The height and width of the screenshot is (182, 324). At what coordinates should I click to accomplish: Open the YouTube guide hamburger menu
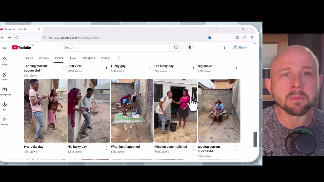point(5,47)
